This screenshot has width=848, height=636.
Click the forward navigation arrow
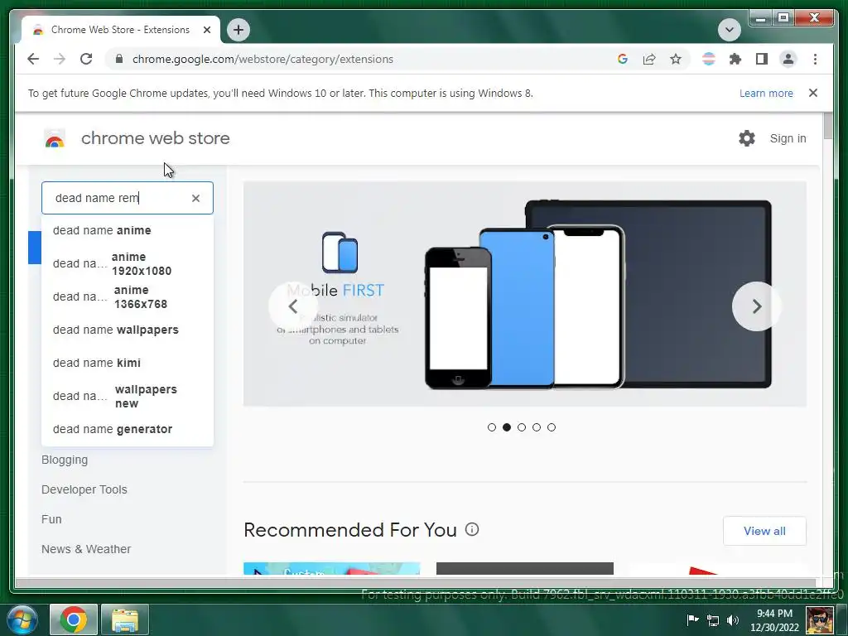pyautogui.click(x=60, y=59)
